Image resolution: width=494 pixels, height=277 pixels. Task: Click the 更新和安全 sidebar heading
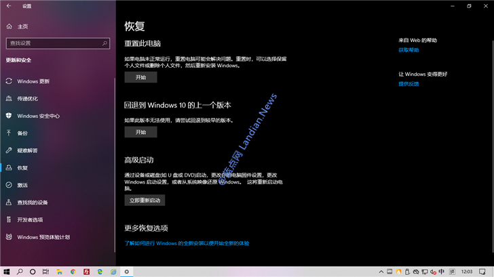(x=18, y=60)
